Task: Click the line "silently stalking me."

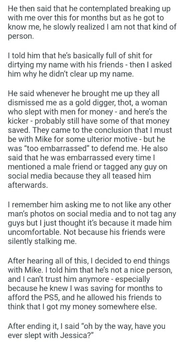Action: [x=42, y=242]
